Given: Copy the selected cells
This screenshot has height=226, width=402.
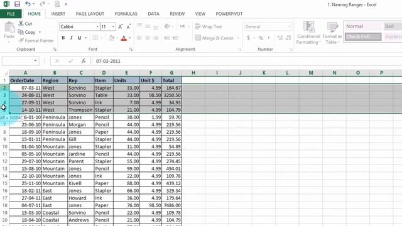Looking at the screenshot, I should click(27, 32).
